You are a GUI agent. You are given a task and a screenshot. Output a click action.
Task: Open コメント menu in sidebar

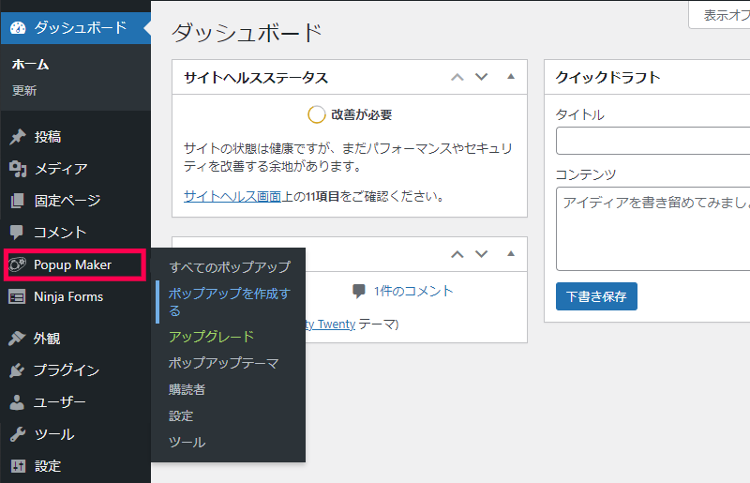[x=76, y=233]
